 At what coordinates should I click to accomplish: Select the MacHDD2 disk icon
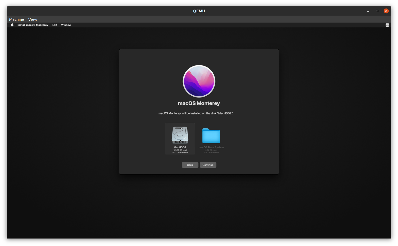point(180,135)
